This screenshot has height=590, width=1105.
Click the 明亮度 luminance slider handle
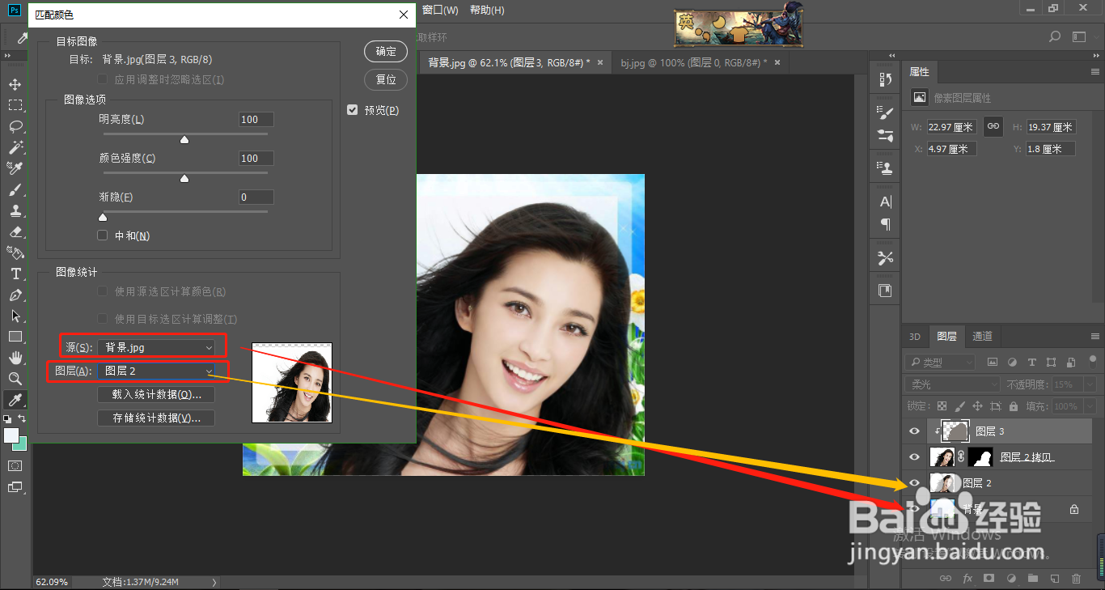point(184,139)
